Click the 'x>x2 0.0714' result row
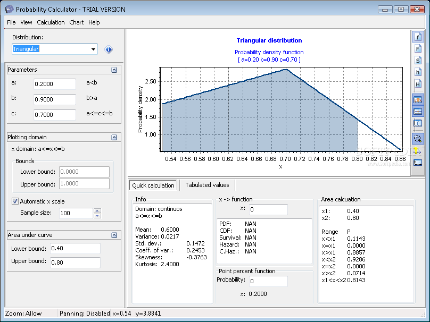Viewport: 430px width, 322px height. 343,273
